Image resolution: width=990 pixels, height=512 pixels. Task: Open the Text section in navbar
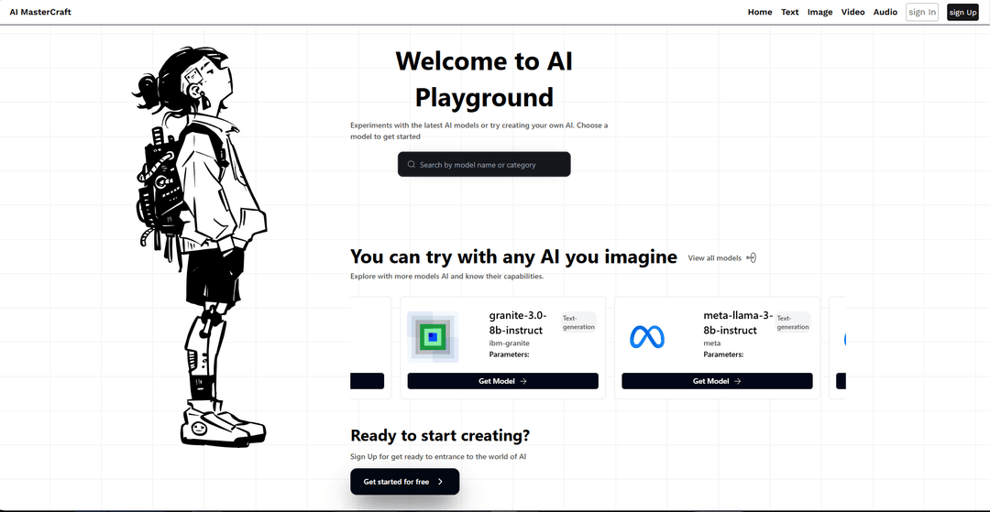point(789,12)
